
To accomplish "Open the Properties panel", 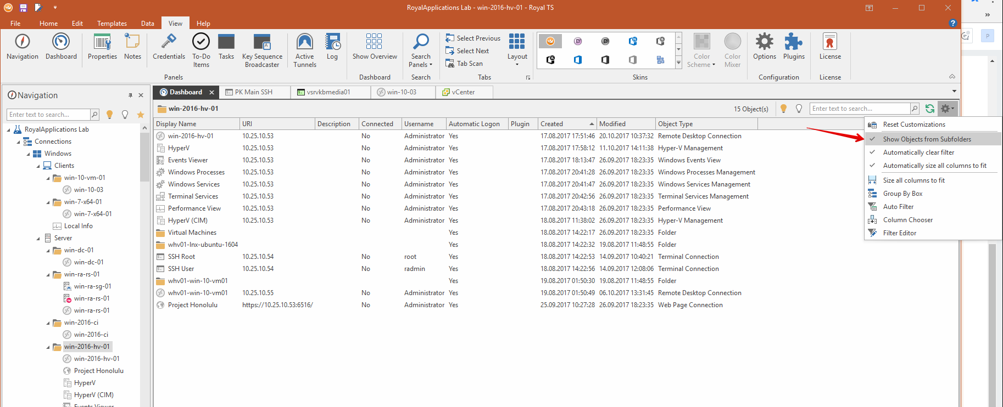I will pos(102,47).
